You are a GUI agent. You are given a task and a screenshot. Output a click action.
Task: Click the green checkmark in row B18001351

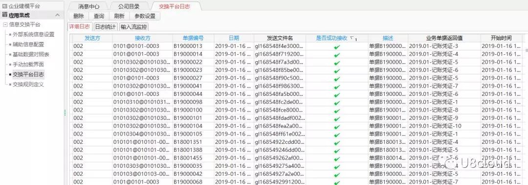(x=337, y=142)
